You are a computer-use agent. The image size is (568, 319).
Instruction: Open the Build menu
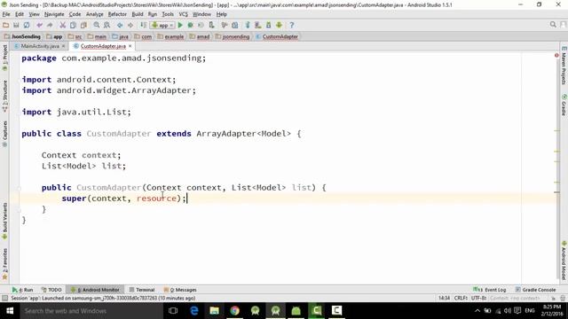pos(138,14)
